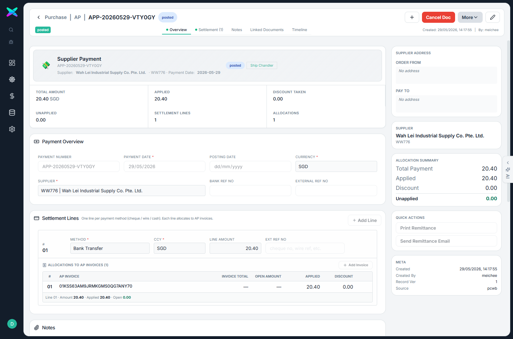Image resolution: width=513 pixels, height=339 pixels.
Task: Expand the AI side panel handle
Action: (x=508, y=169)
